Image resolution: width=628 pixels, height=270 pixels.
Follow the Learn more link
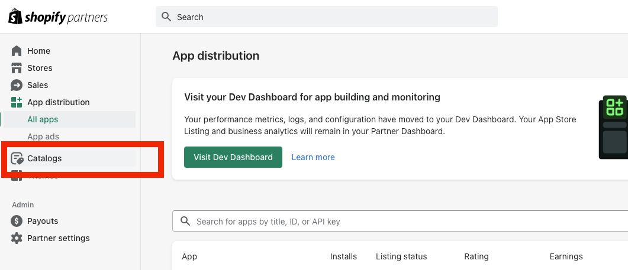(313, 157)
